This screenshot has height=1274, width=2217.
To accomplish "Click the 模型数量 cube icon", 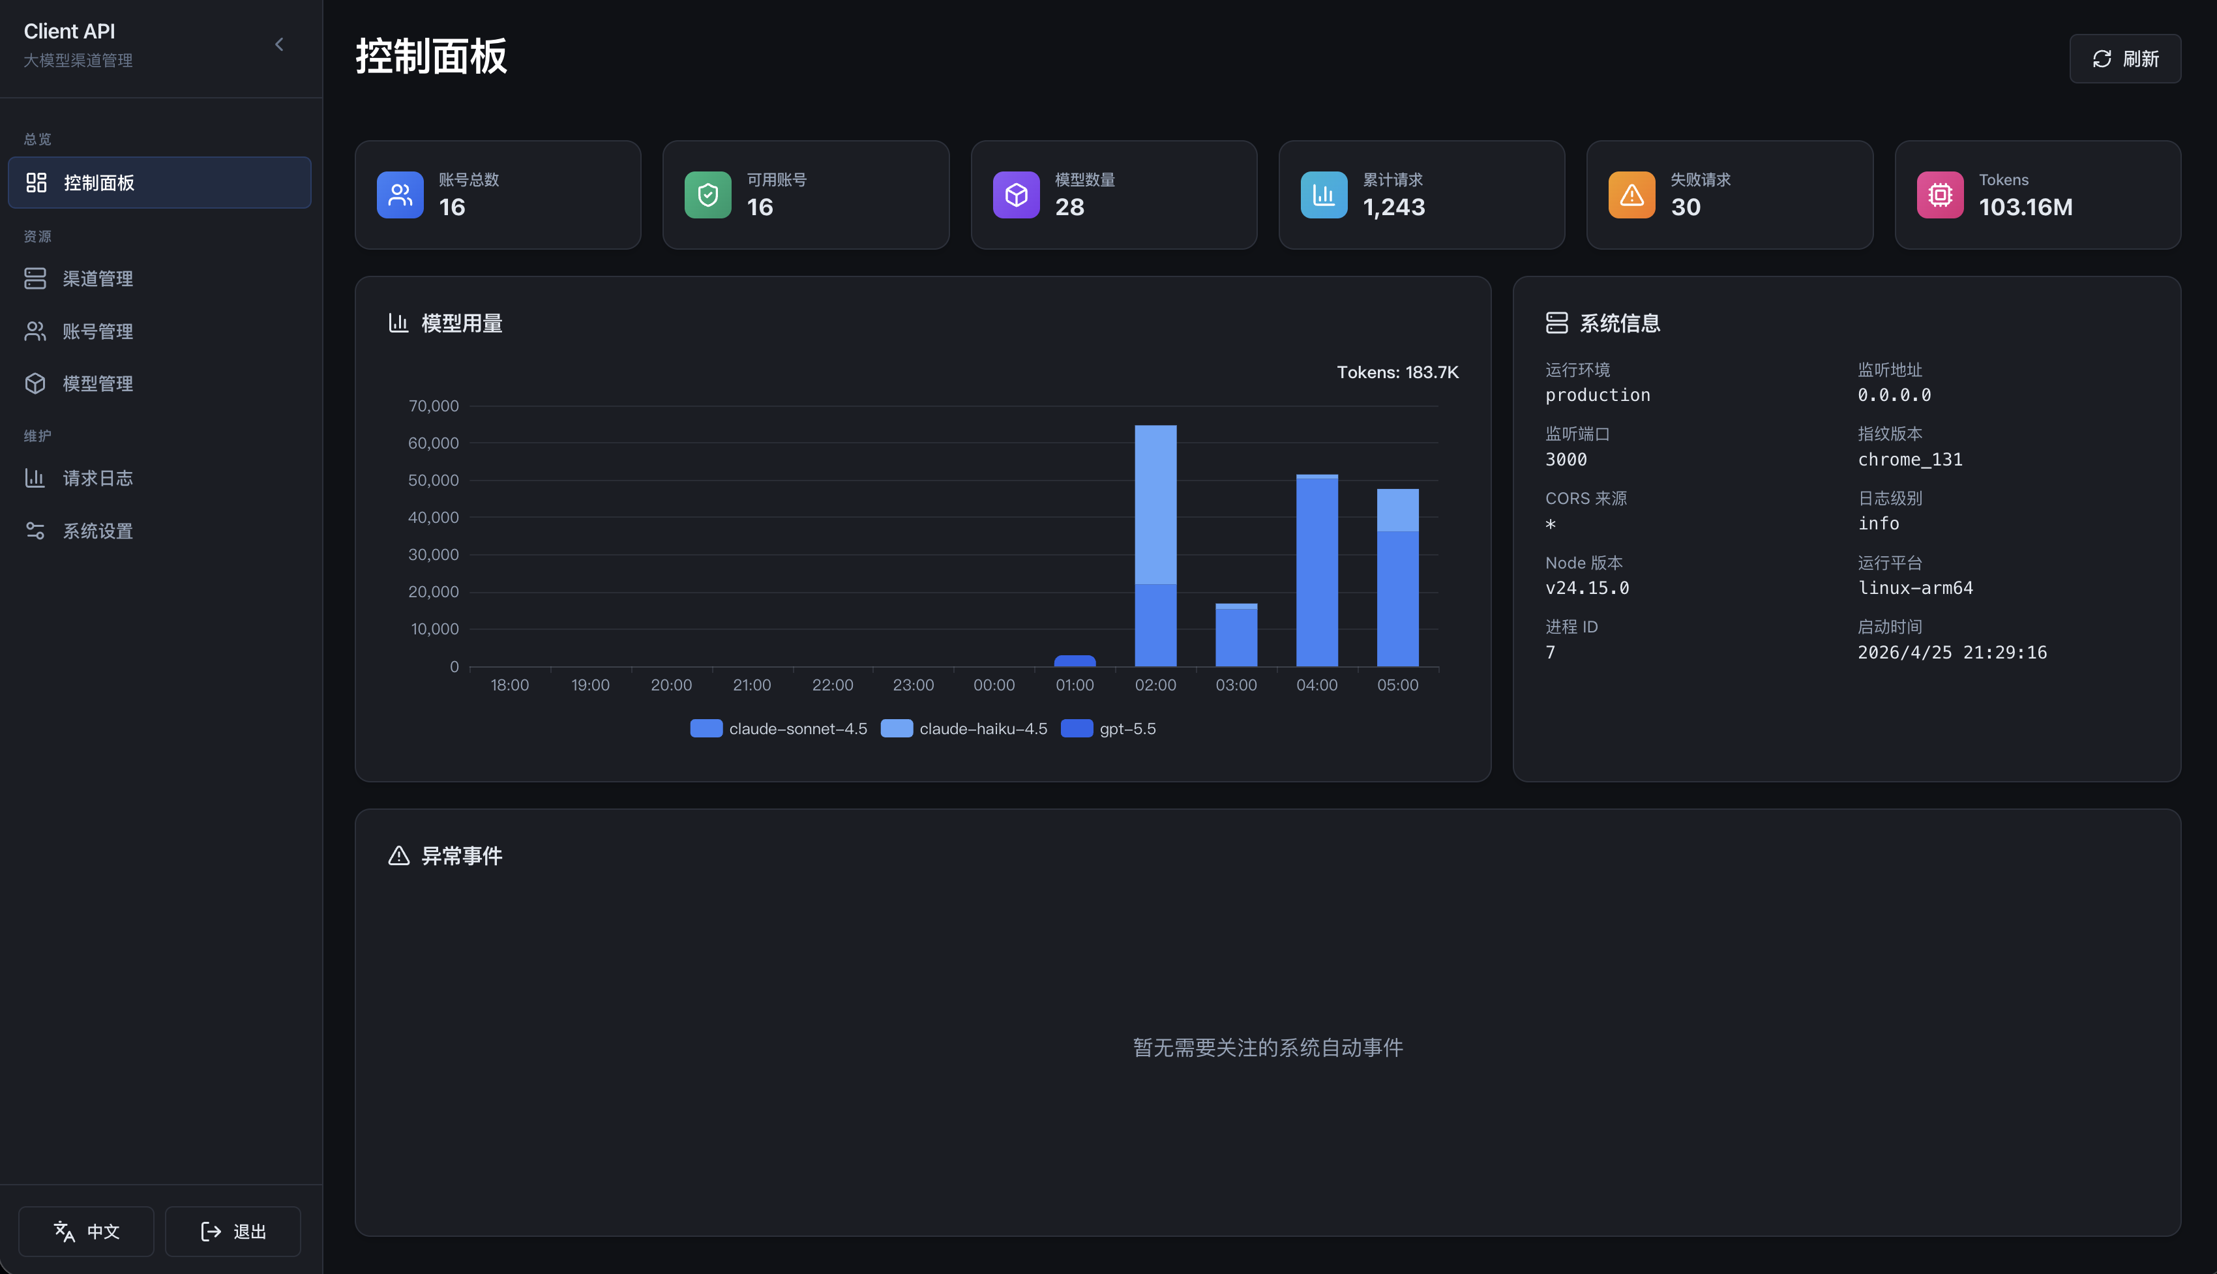I will coord(1016,194).
